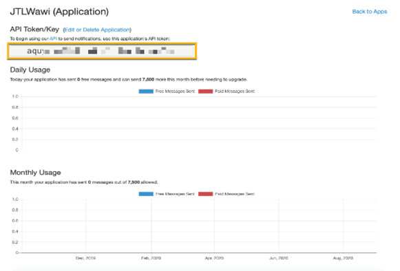This screenshot has height=271, width=400.
Task: Click the Feb, 2020 axis label
Action: tap(151, 258)
